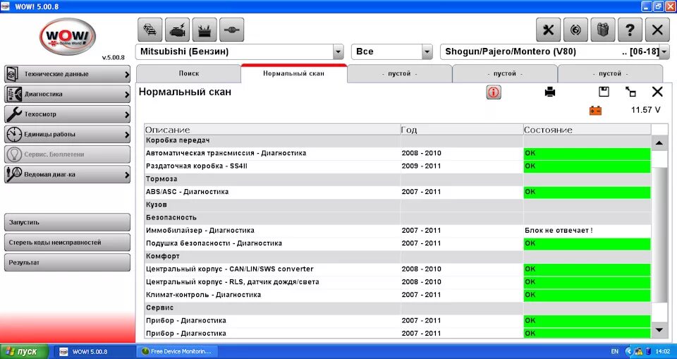The height and width of the screenshot is (359, 677).
Task: Click EN language indicator in tray
Action: 614,352
